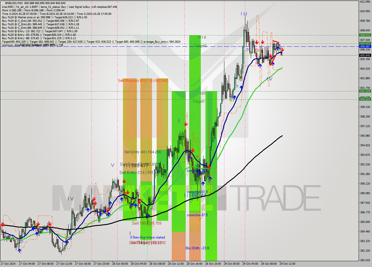Select the 'I I 590.44' wave label
The width and height of the screenshot is (372, 267).
coord(195,196)
